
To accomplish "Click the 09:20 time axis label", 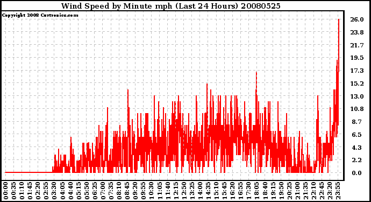I will (x=135, y=191).
